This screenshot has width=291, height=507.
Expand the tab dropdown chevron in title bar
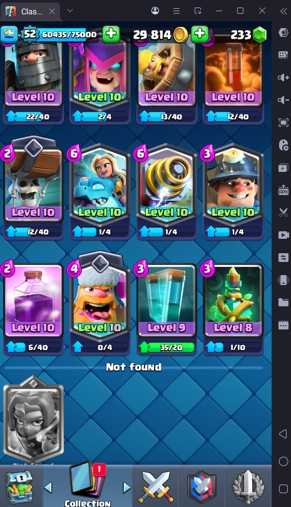(x=70, y=11)
